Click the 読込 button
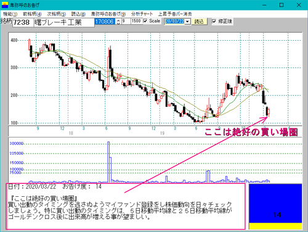 pos(199,22)
